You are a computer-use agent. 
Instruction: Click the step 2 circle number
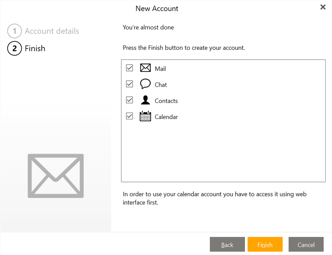pos(14,48)
